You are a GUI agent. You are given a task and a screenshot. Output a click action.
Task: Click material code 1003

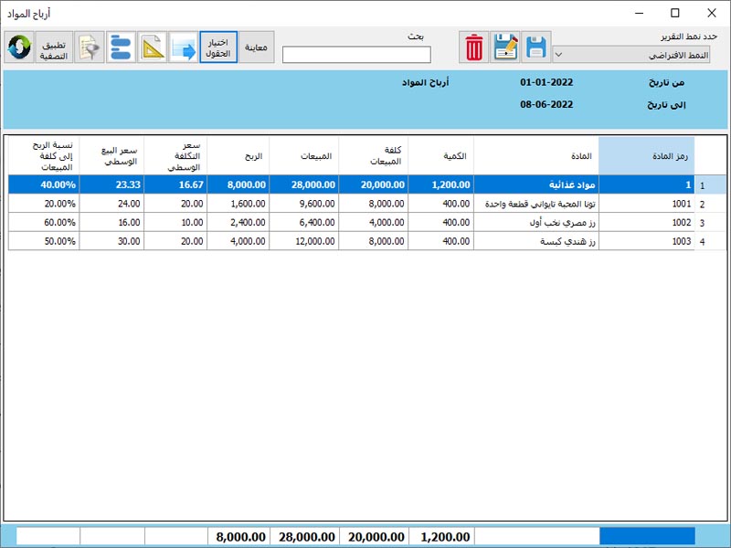tap(647, 241)
